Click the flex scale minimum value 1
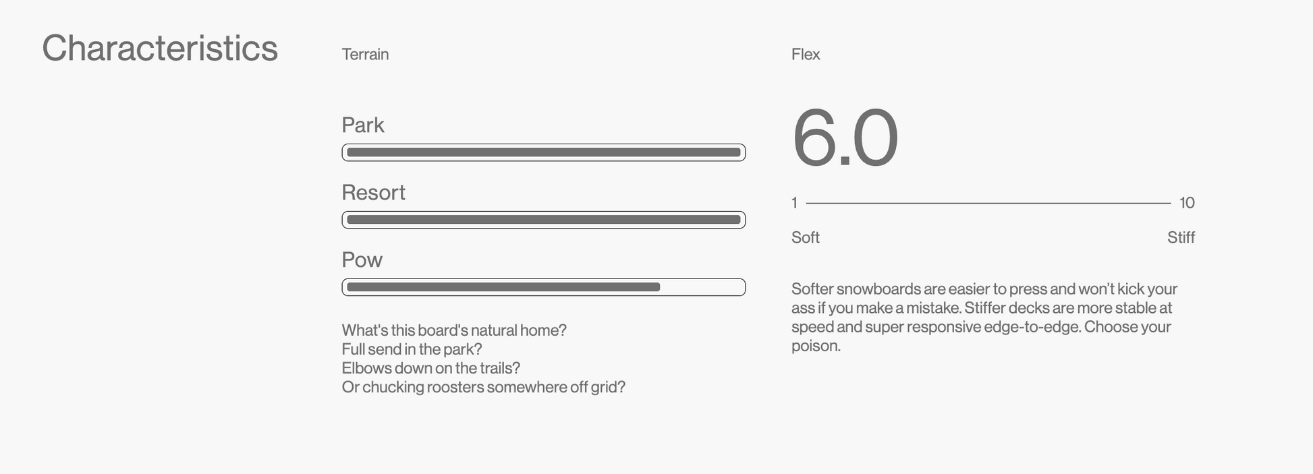The width and height of the screenshot is (1313, 474). tap(795, 203)
